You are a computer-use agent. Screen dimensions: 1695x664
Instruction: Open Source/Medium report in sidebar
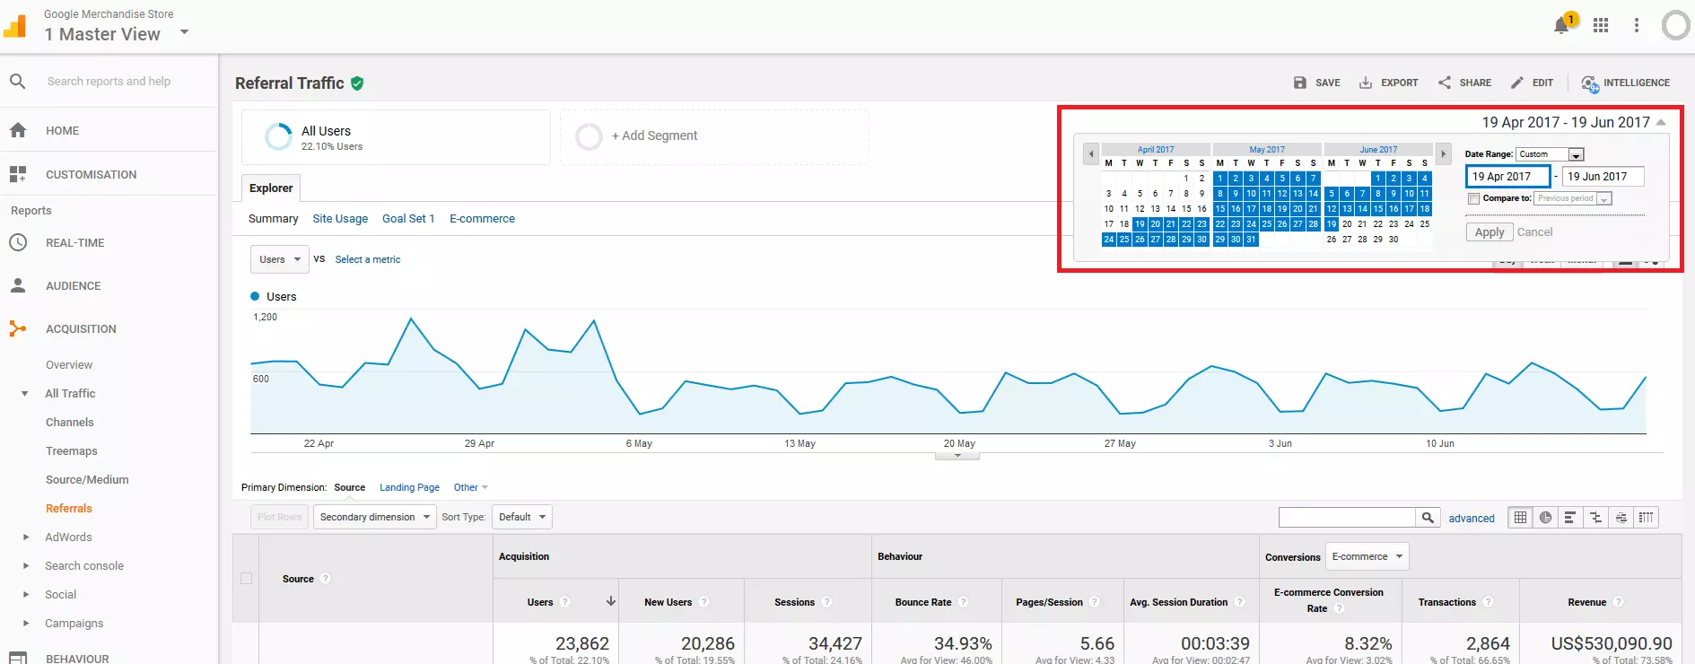87,480
